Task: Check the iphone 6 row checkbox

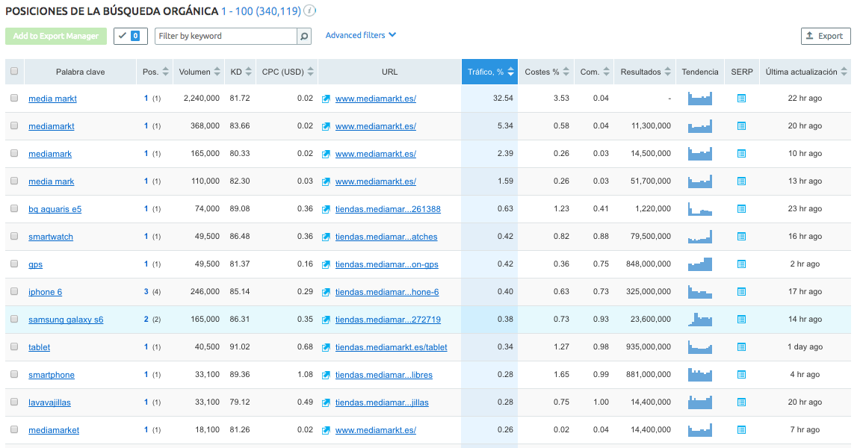Action: pos(14,291)
